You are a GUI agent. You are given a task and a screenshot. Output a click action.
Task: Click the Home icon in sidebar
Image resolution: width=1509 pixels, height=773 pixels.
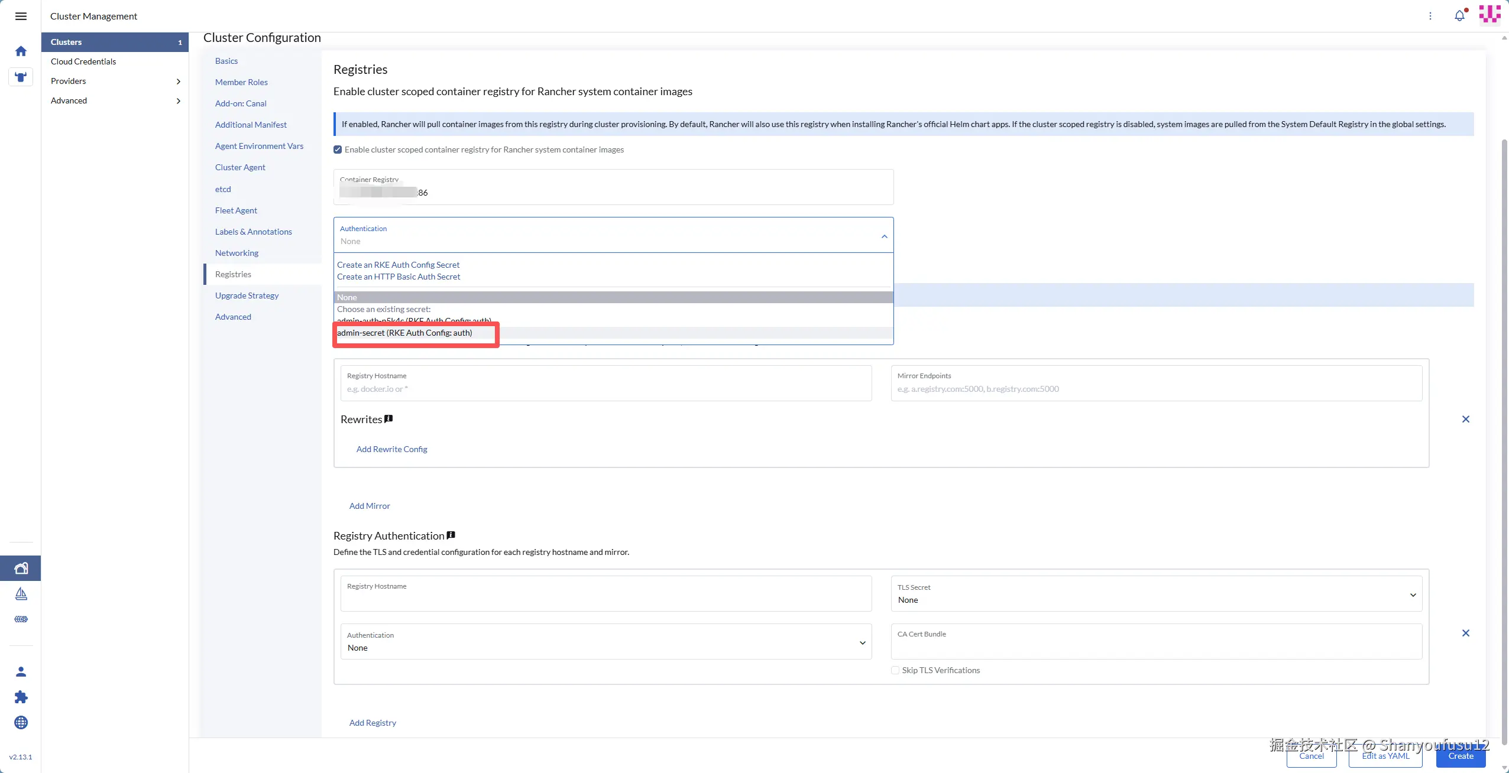coord(21,51)
